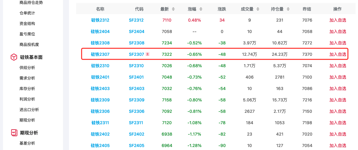Click the SF2309 code link
Screen dimensions: 358x150
click(x=136, y=100)
